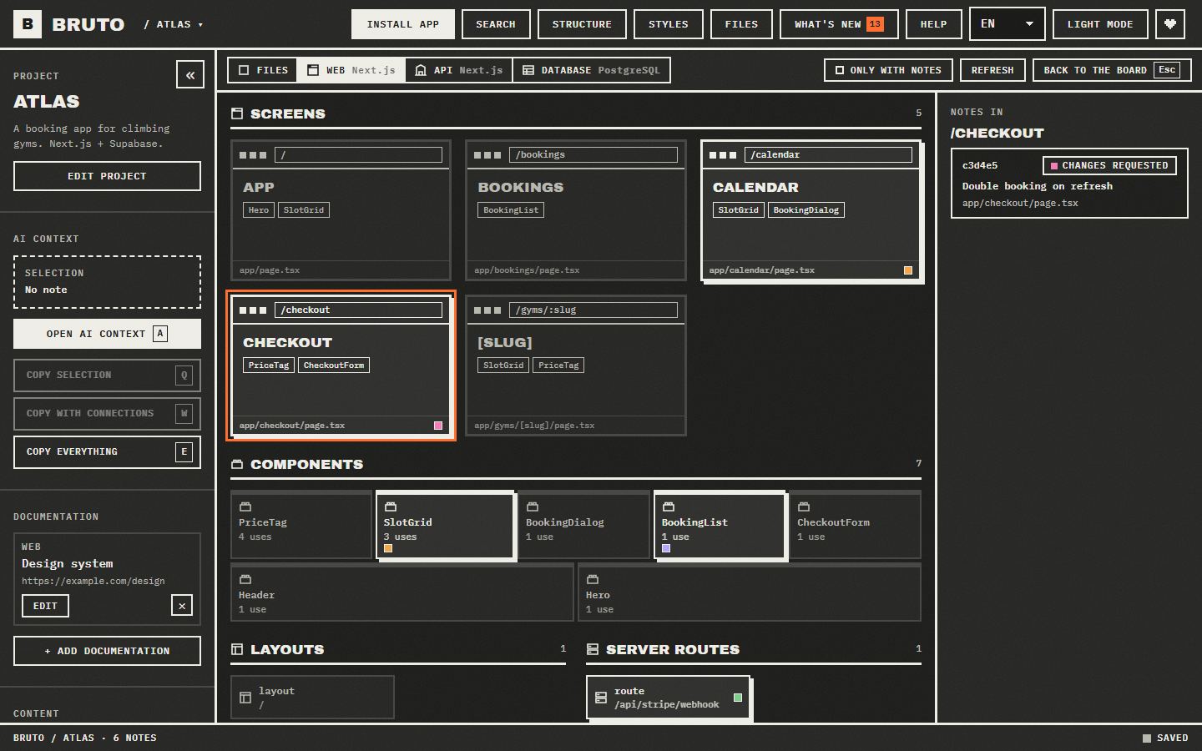Viewport: 1202px width, 751px height.
Task: Open the Styles menu
Action: [x=669, y=24]
